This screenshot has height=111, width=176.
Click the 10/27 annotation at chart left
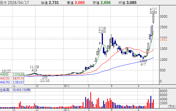(x=6, y=71)
